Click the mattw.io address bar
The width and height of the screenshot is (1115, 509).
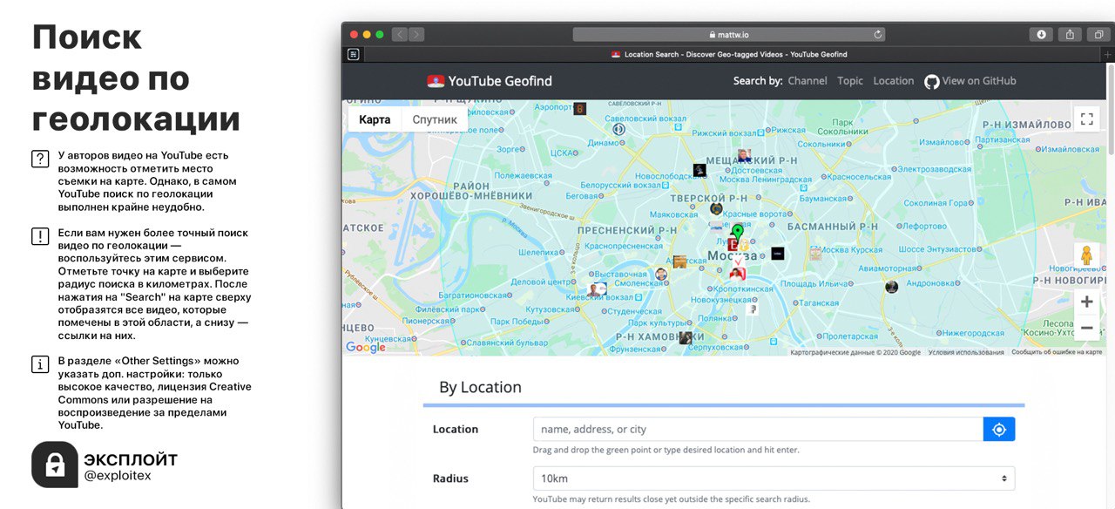pos(728,35)
